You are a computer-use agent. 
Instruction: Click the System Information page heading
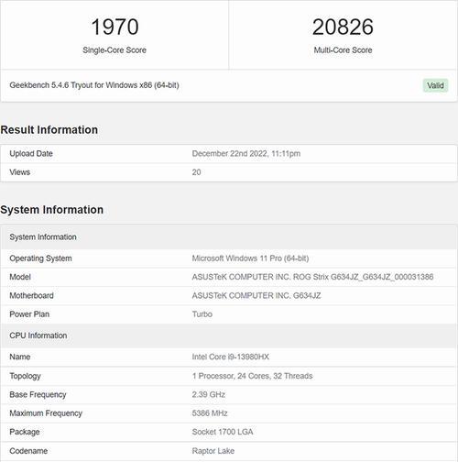click(x=52, y=210)
